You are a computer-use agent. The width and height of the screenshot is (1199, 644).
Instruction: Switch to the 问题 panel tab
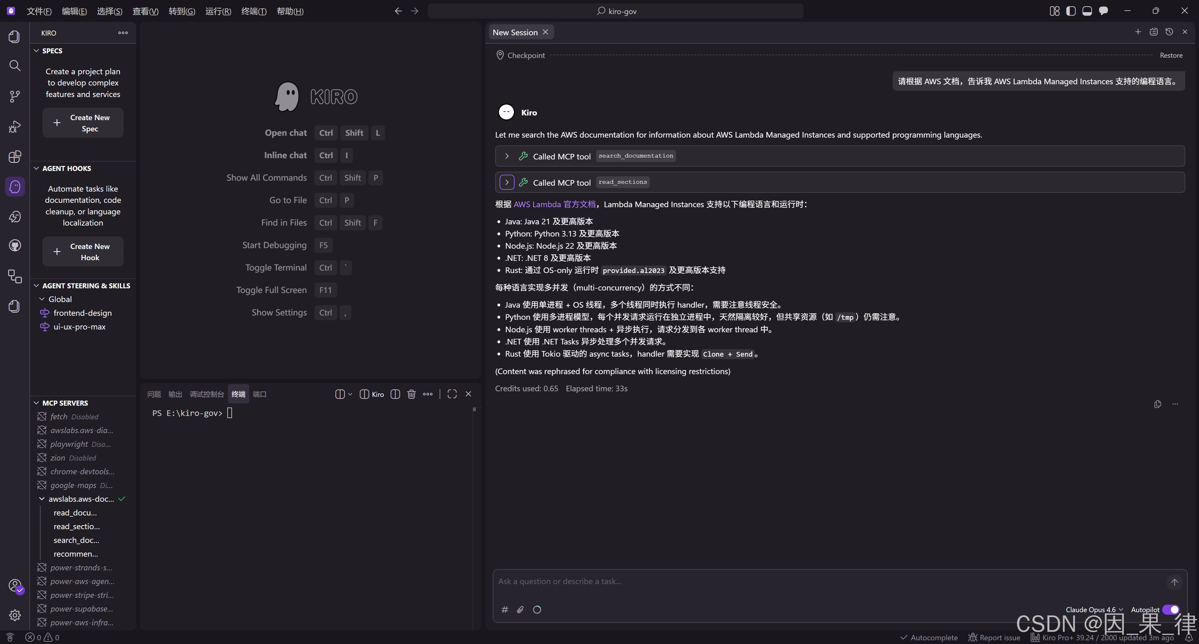click(x=154, y=394)
